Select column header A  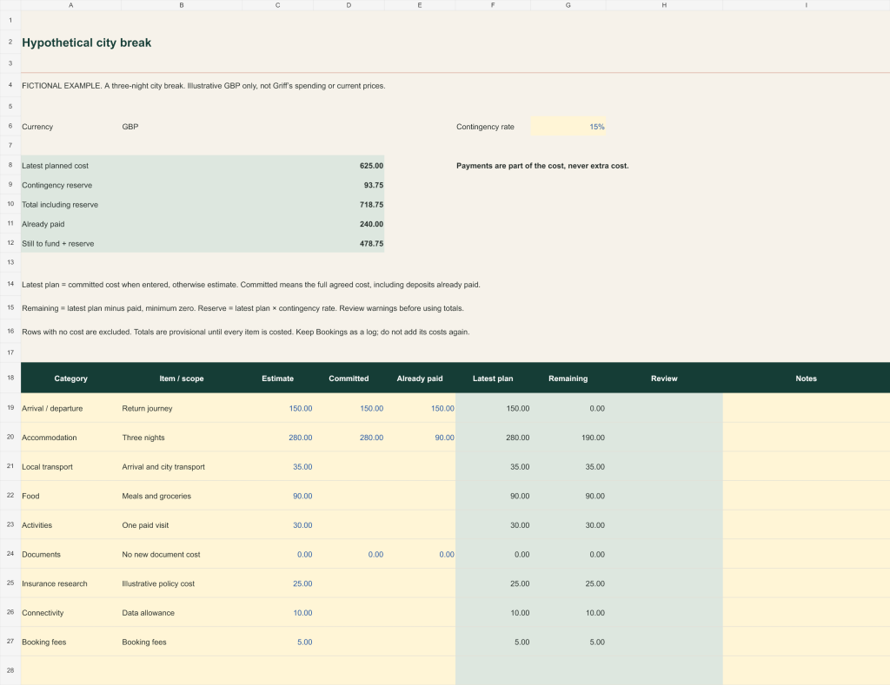point(71,5)
